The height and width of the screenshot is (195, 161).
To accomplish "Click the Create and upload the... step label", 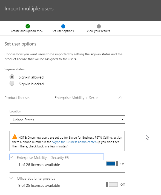I will pyautogui.click(x=27, y=31).
